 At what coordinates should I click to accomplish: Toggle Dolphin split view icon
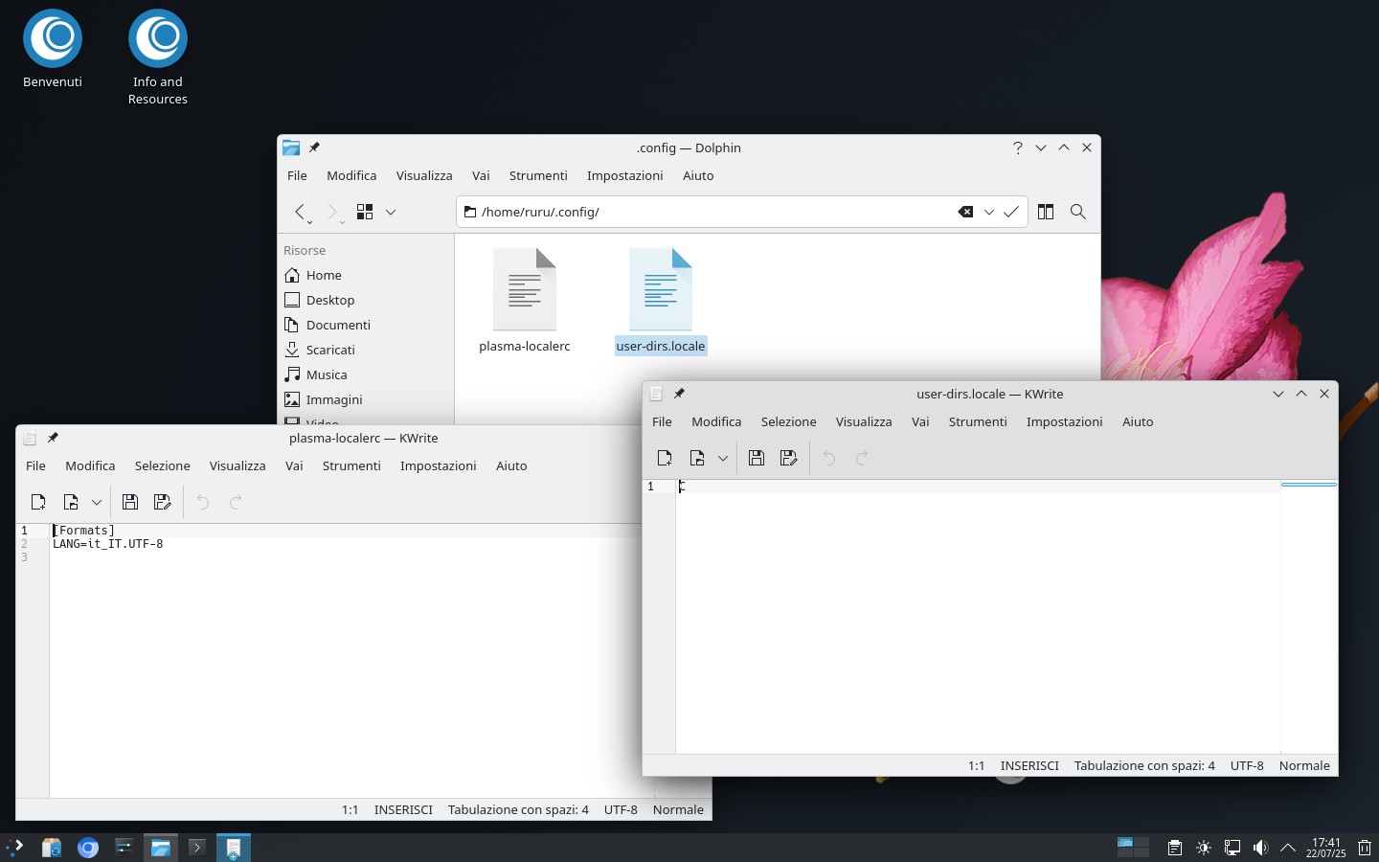coord(1045,212)
